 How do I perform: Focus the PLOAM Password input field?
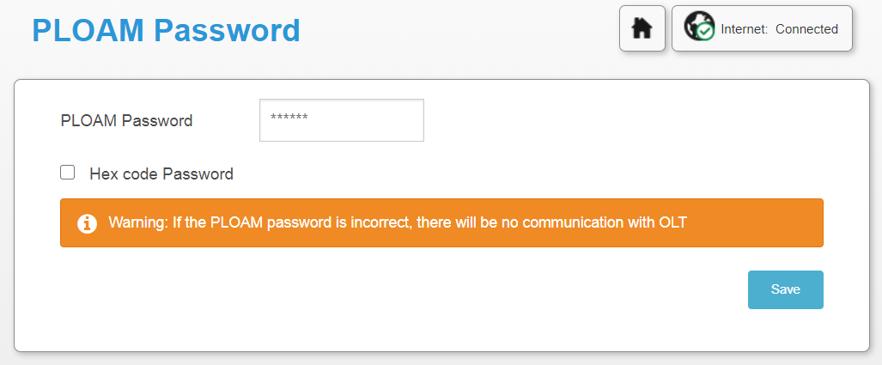coord(342,120)
